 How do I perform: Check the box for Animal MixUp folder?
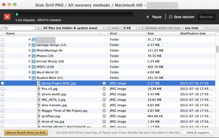(2, 61)
